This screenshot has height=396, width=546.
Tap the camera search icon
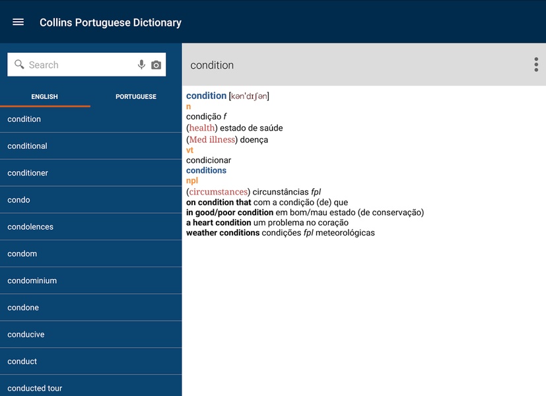pos(156,65)
